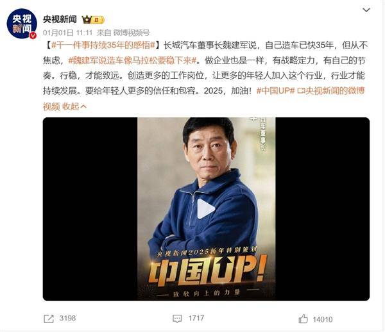Open the video poster thumbnail title

click(207, 272)
